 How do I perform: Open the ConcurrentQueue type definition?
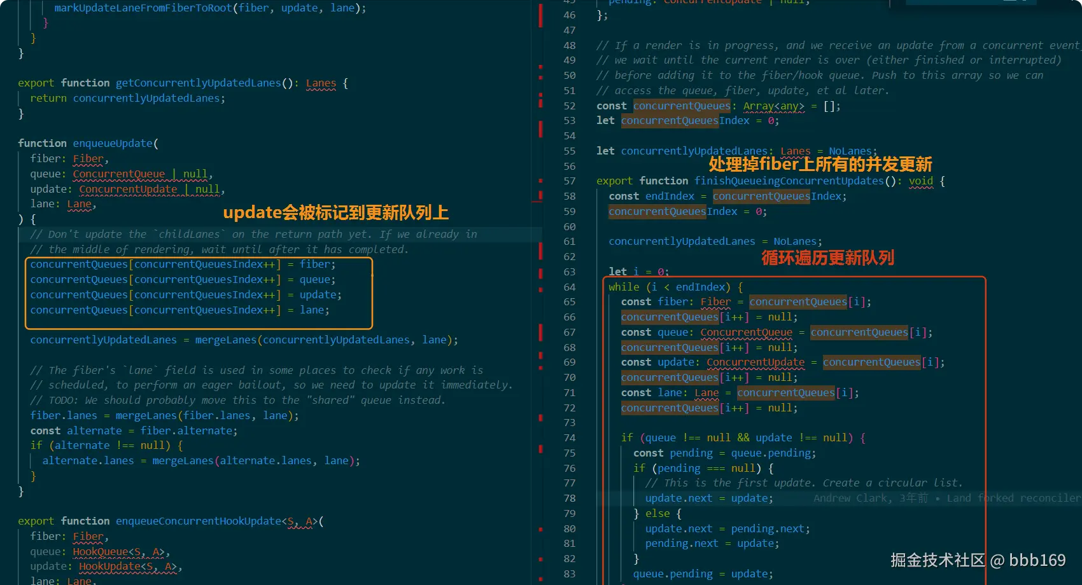tap(119, 173)
